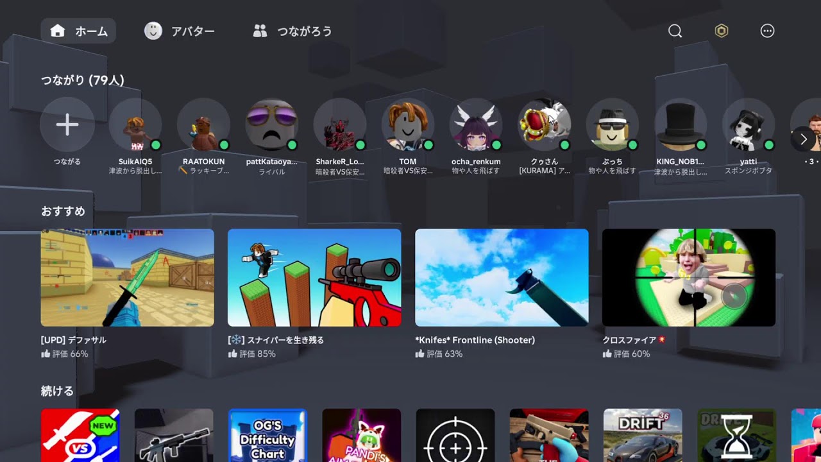Image resolution: width=821 pixels, height=462 pixels.
Task: Open the pistol-in-hand game tile
Action: coord(549,436)
